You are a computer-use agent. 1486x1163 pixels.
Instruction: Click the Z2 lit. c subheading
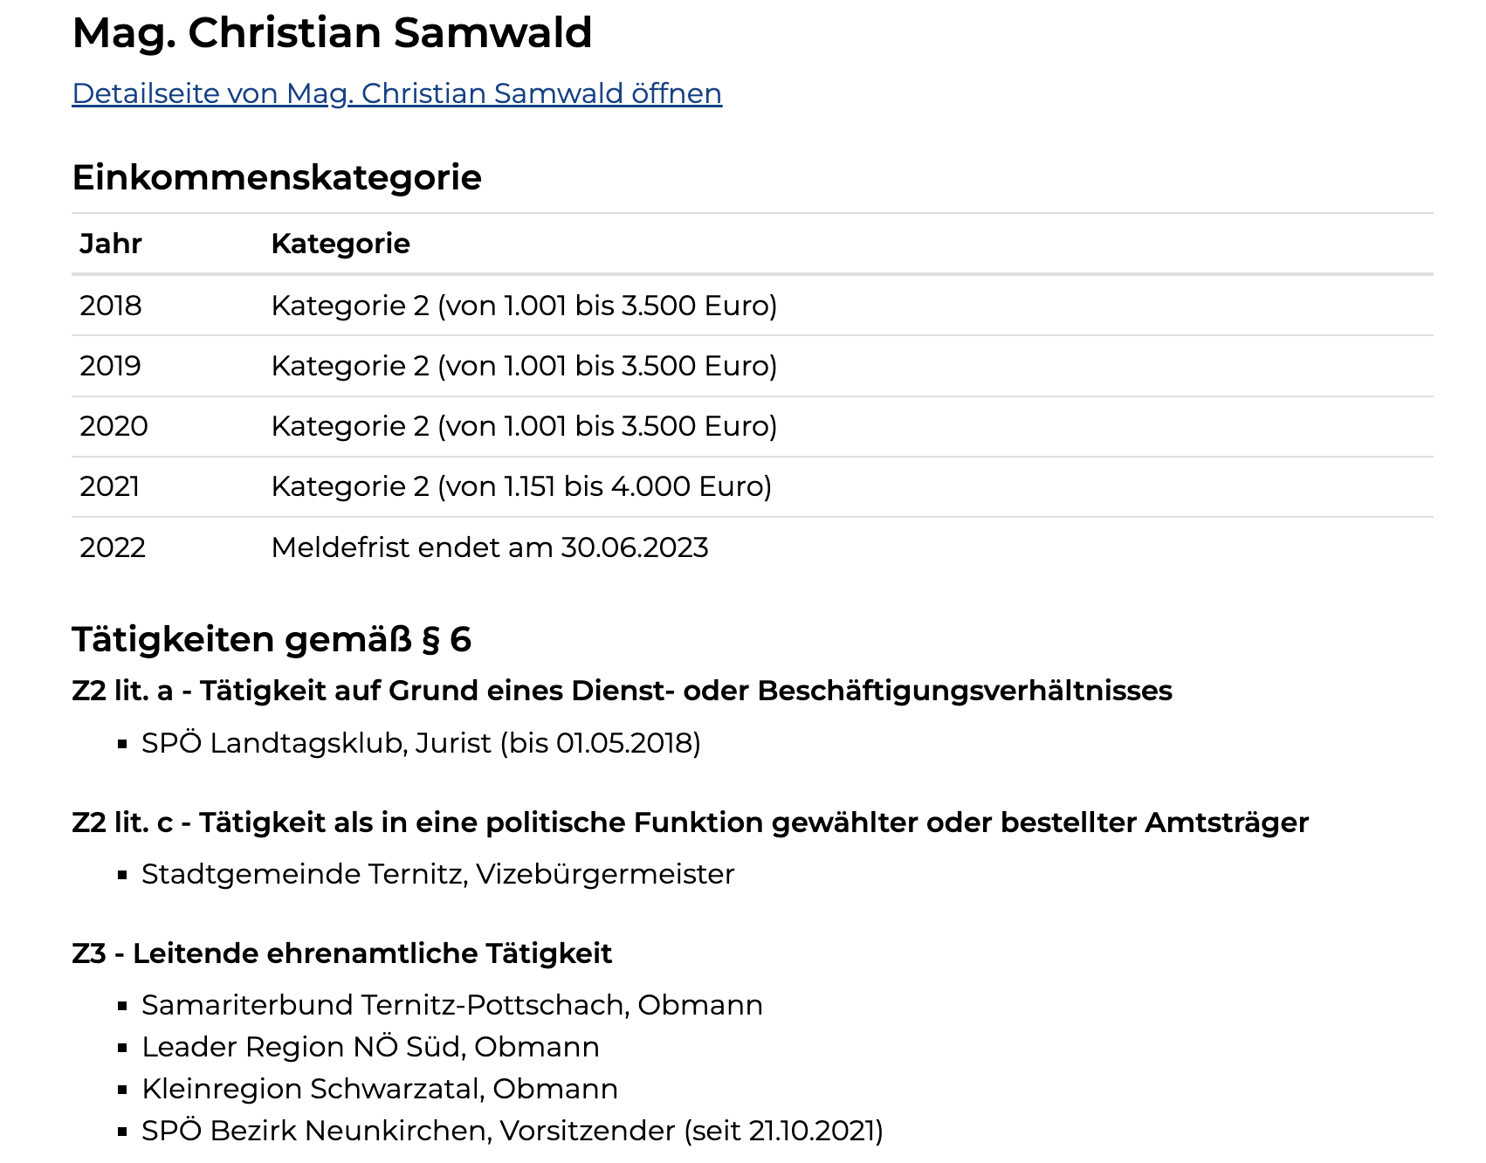690,822
